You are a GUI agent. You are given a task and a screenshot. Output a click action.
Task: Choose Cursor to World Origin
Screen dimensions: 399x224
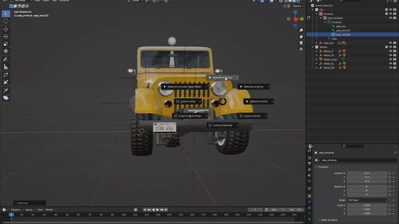pos(190,116)
